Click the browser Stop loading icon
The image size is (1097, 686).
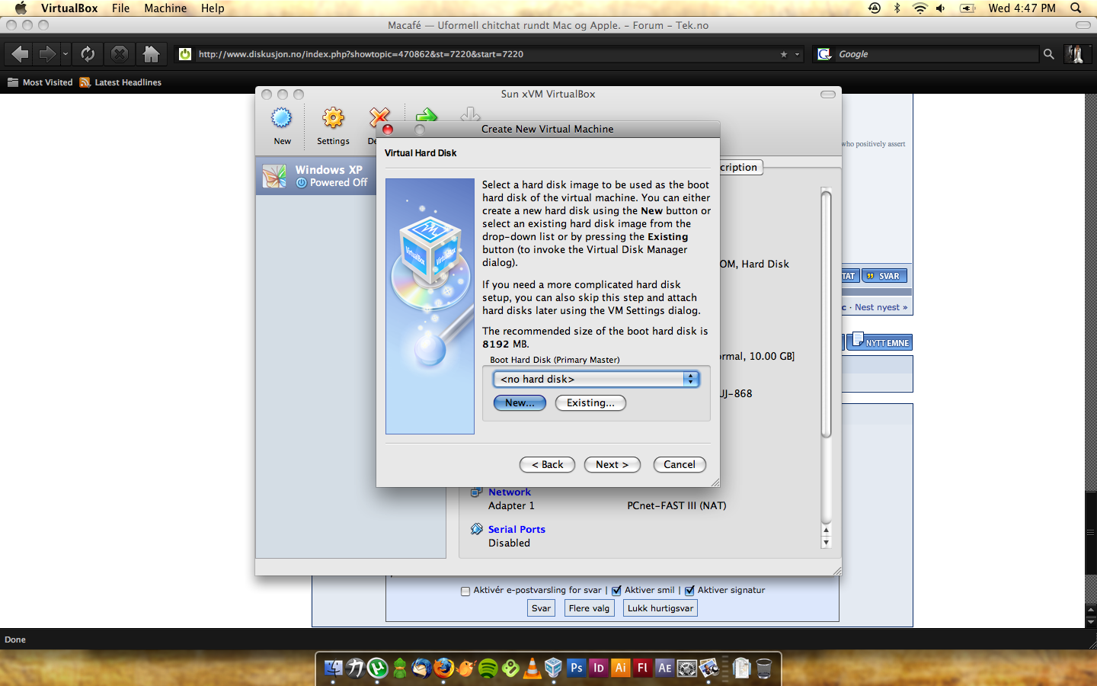(x=120, y=54)
